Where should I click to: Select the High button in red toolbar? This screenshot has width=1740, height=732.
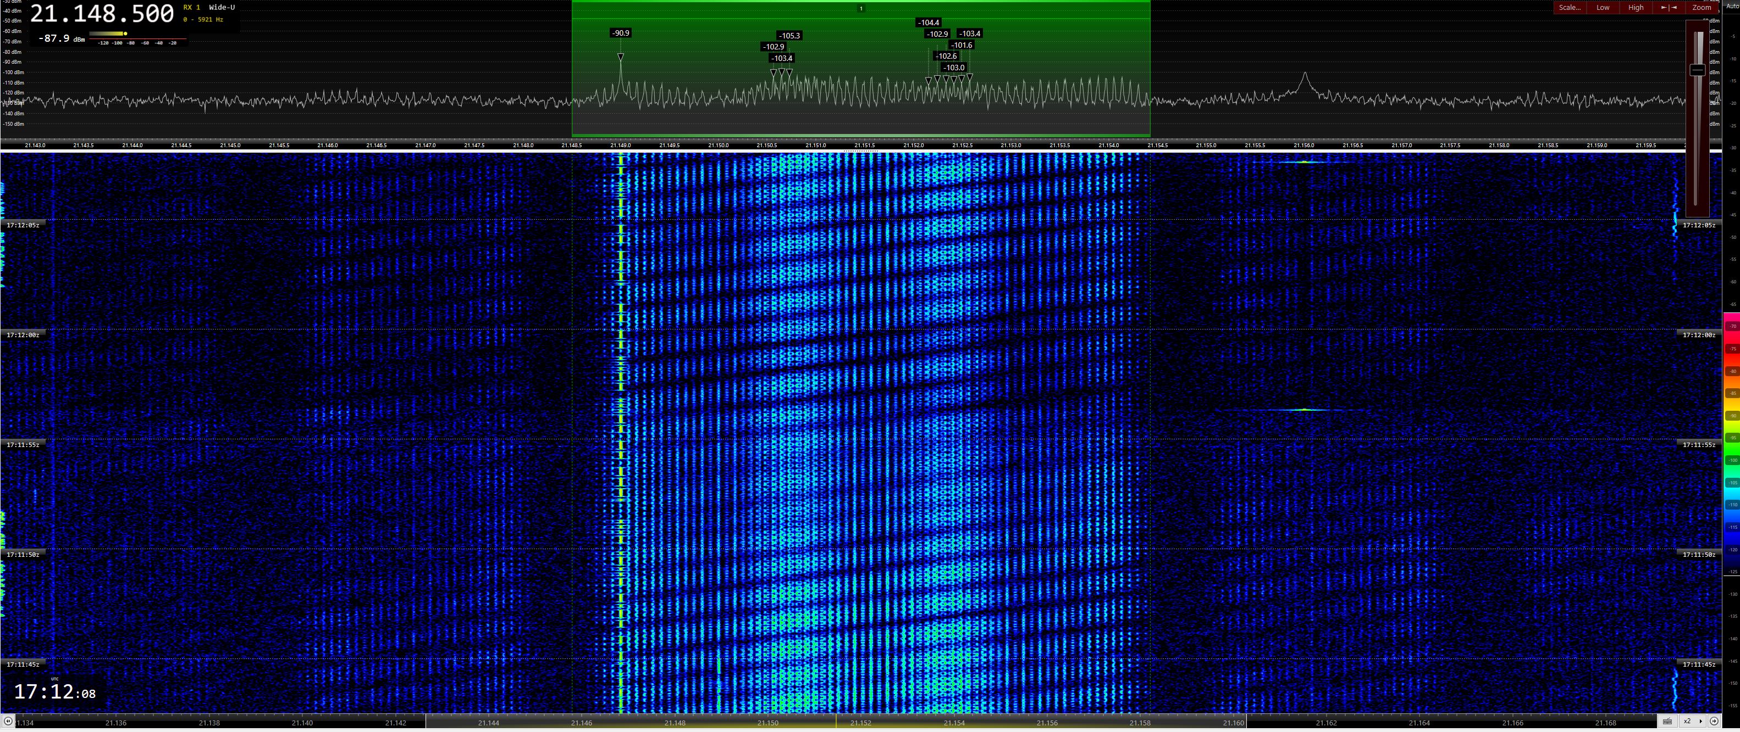[x=1636, y=8]
